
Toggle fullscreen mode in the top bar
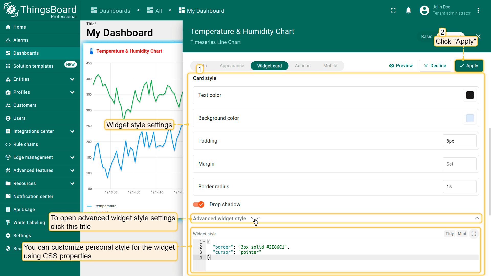[x=393, y=10]
